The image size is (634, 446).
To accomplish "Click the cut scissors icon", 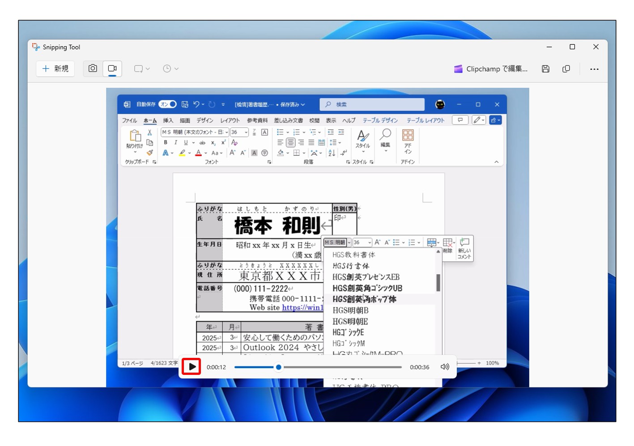I will 150,132.
